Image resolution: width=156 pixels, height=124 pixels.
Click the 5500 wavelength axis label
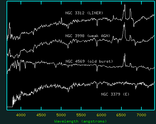pyautogui.click(x=81, y=115)
